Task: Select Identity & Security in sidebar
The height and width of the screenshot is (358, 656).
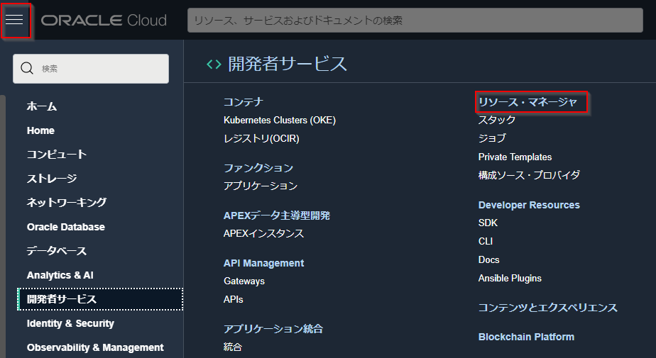Action: coord(70,323)
